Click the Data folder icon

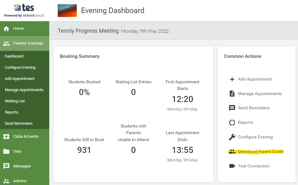point(6,151)
